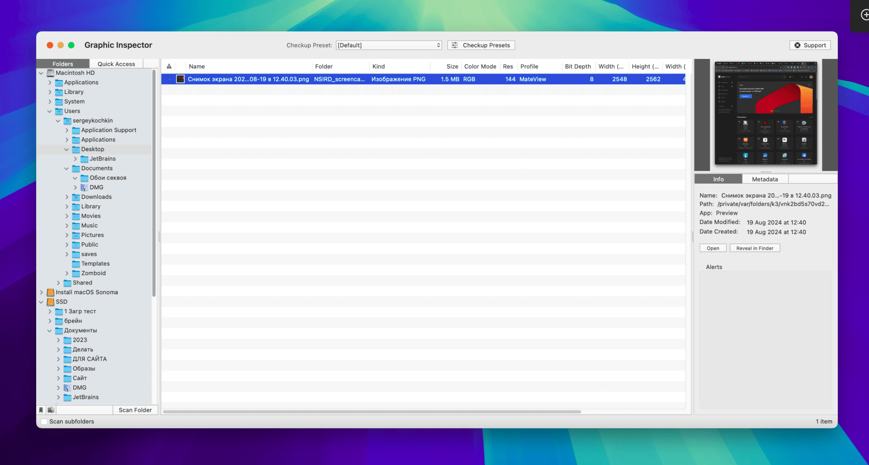Click the bookmark icon beside Scan Folder
This screenshot has height=465, width=869.
[x=41, y=410]
